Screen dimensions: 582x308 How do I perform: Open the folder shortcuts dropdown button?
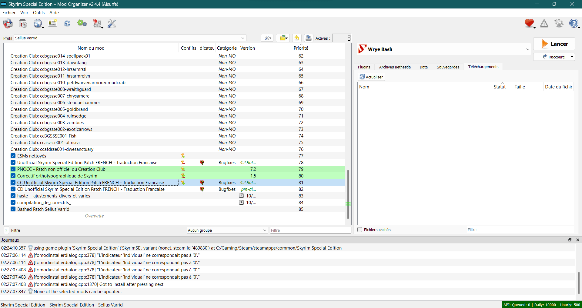coord(283,38)
